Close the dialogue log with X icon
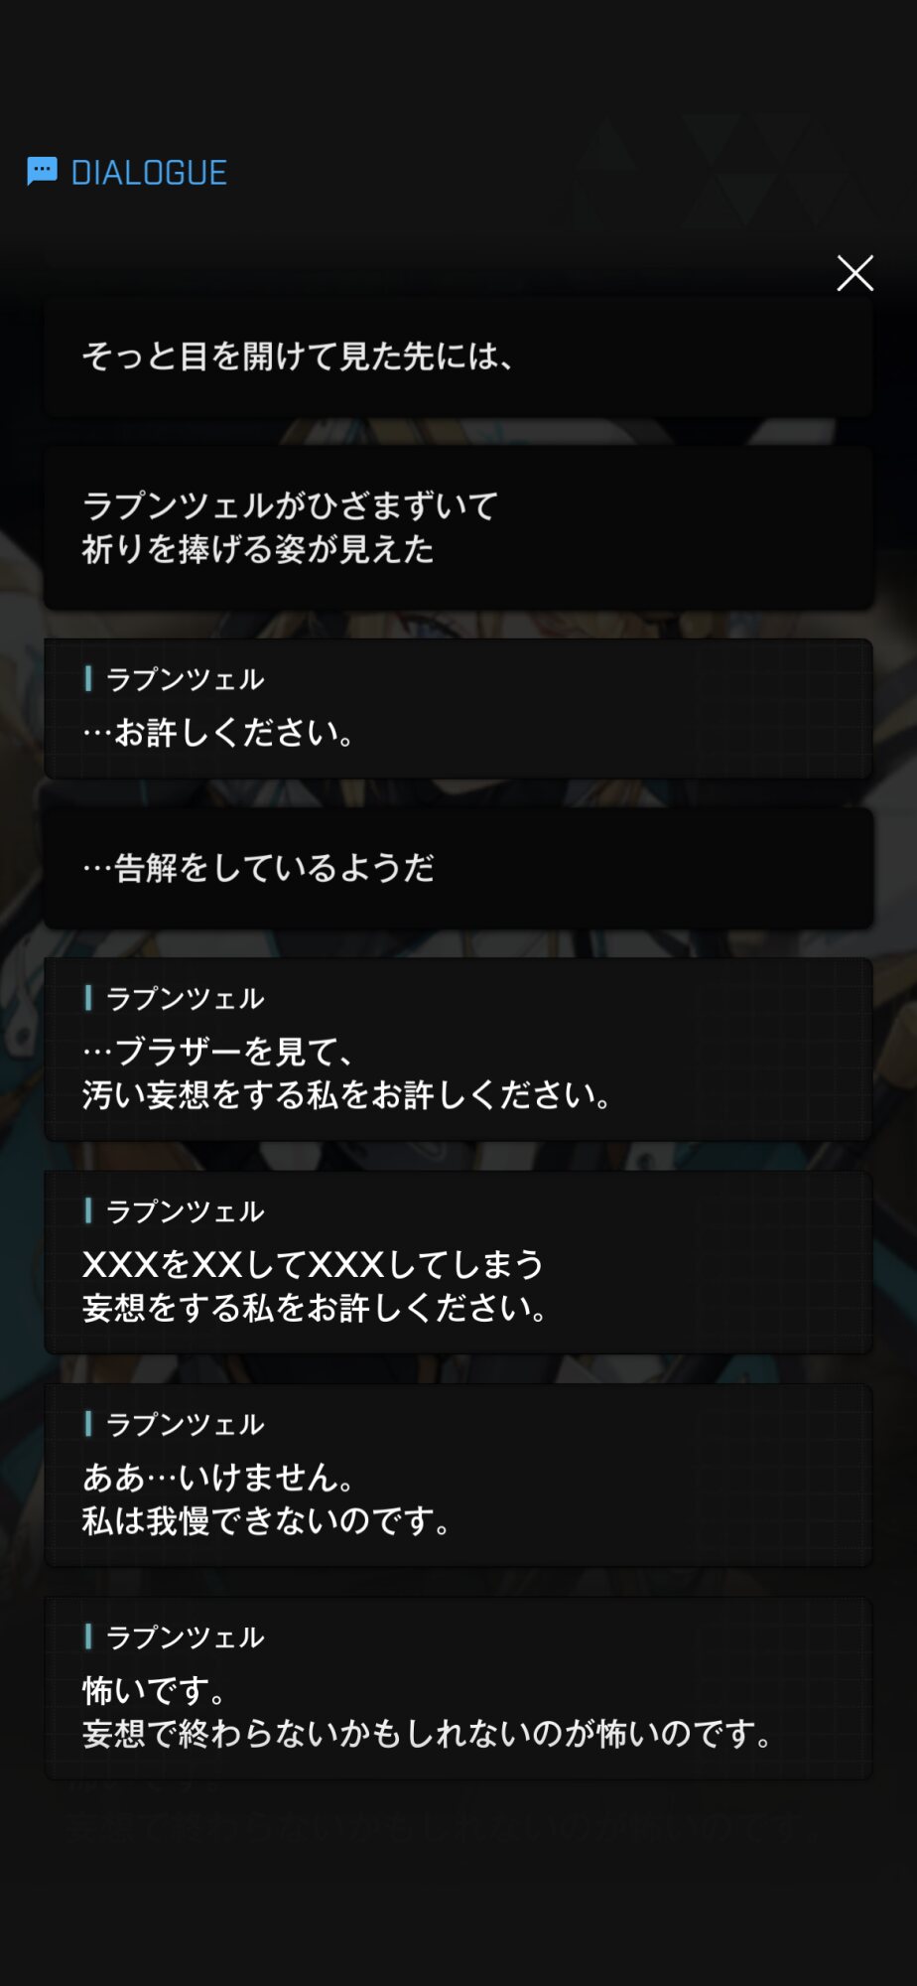The image size is (917, 1986). 854,273
